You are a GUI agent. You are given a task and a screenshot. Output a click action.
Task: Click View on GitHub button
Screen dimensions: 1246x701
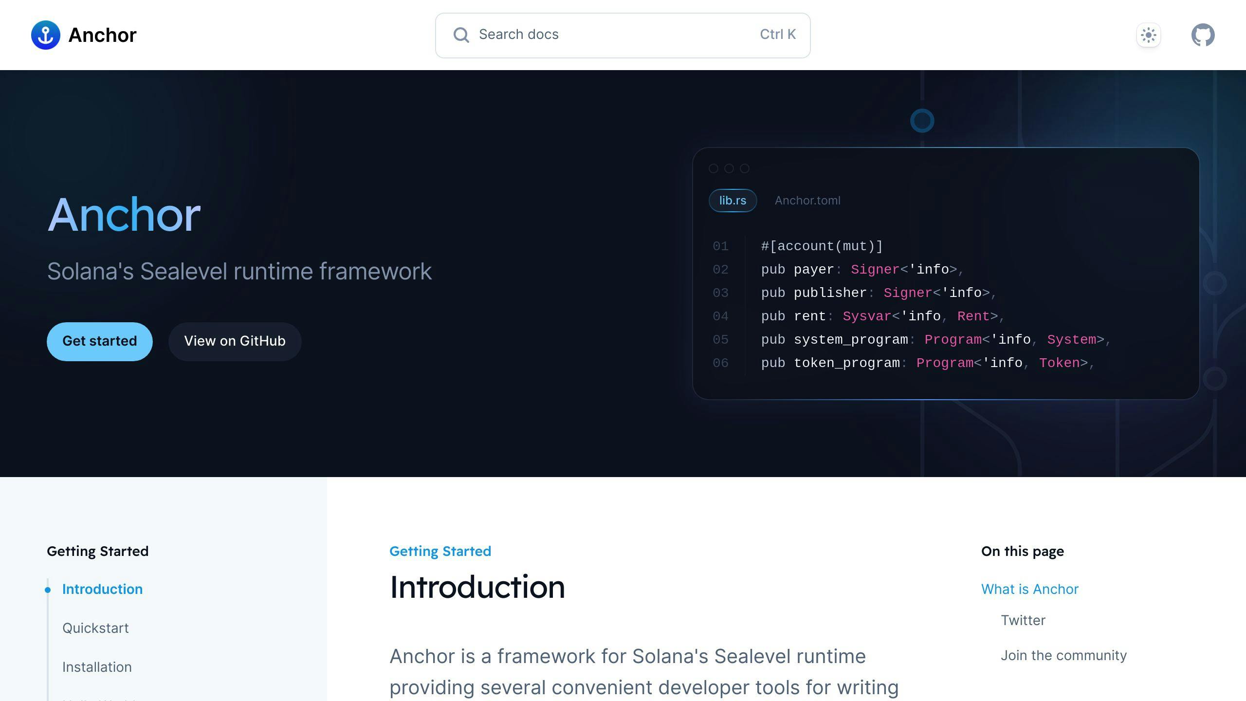(235, 341)
